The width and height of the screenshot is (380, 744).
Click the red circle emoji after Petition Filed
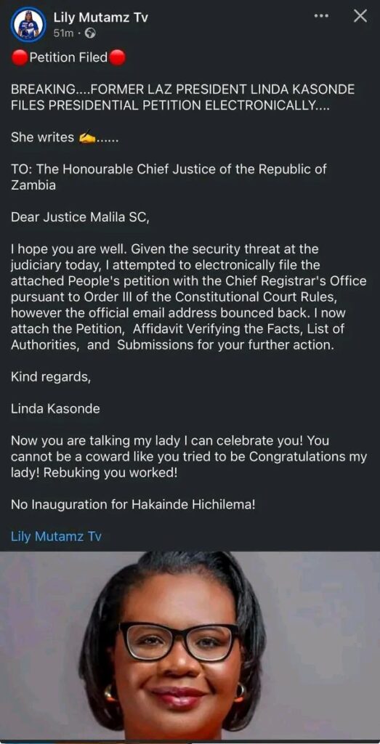click(117, 58)
